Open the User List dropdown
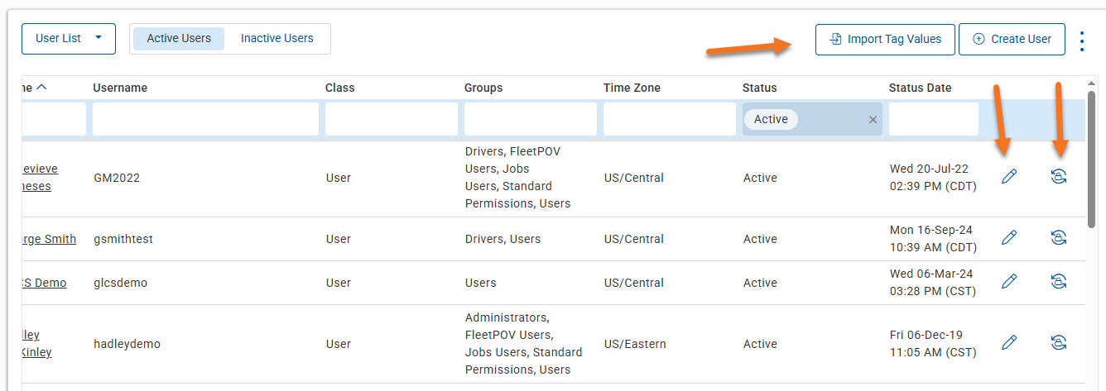Image resolution: width=1106 pixels, height=391 pixels. coord(69,38)
